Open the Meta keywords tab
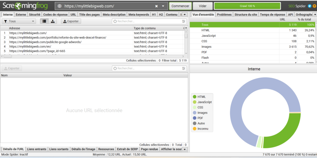This screenshot has height=158, width=317. (x=139, y=15)
